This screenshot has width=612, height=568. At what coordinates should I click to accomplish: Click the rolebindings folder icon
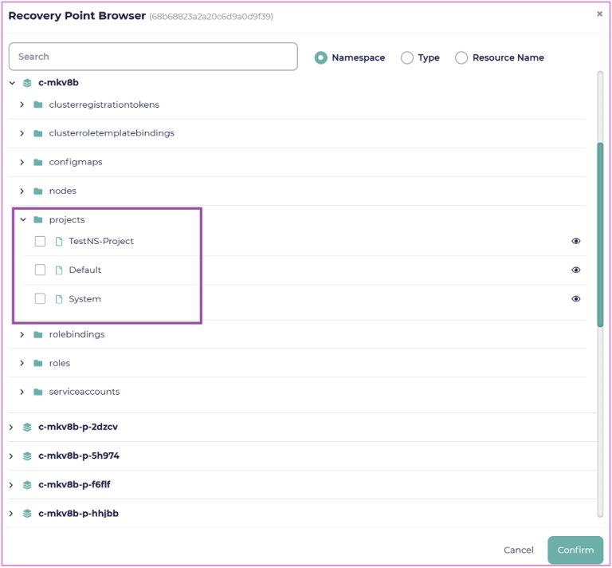pos(38,335)
